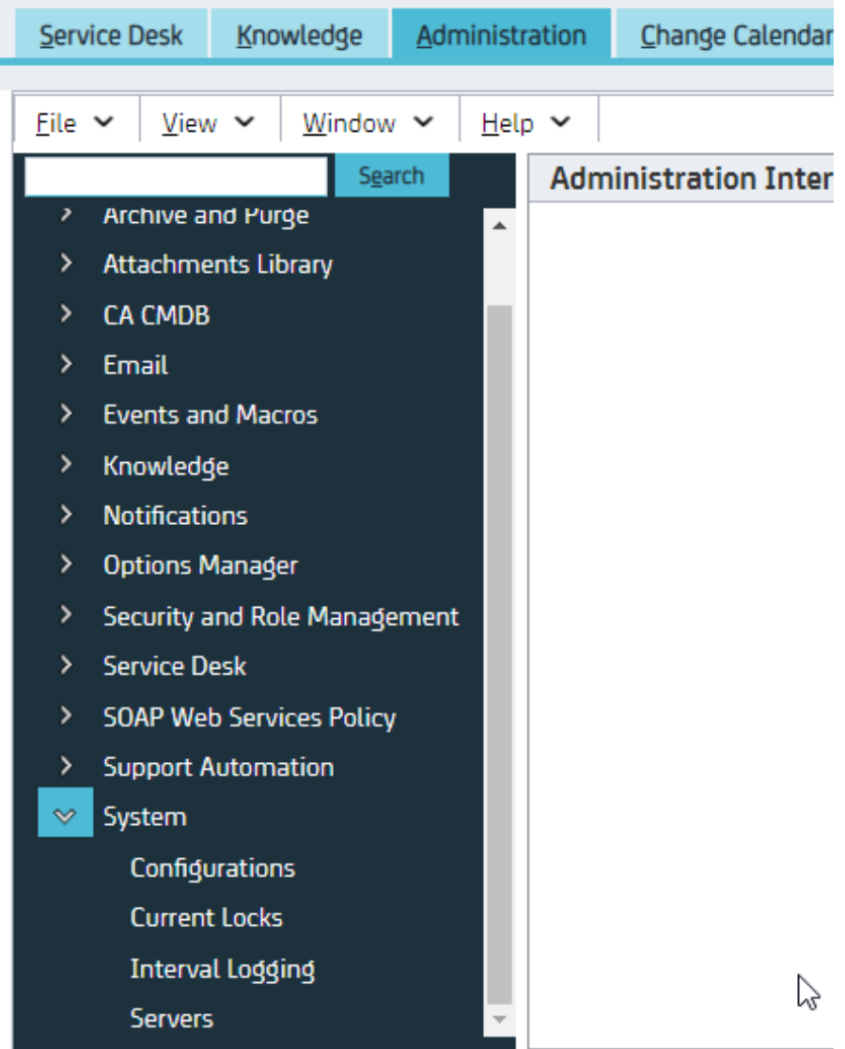This screenshot has height=1049, width=845.
Task: Expand Security and Role Management arrow
Action: point(65,616)
